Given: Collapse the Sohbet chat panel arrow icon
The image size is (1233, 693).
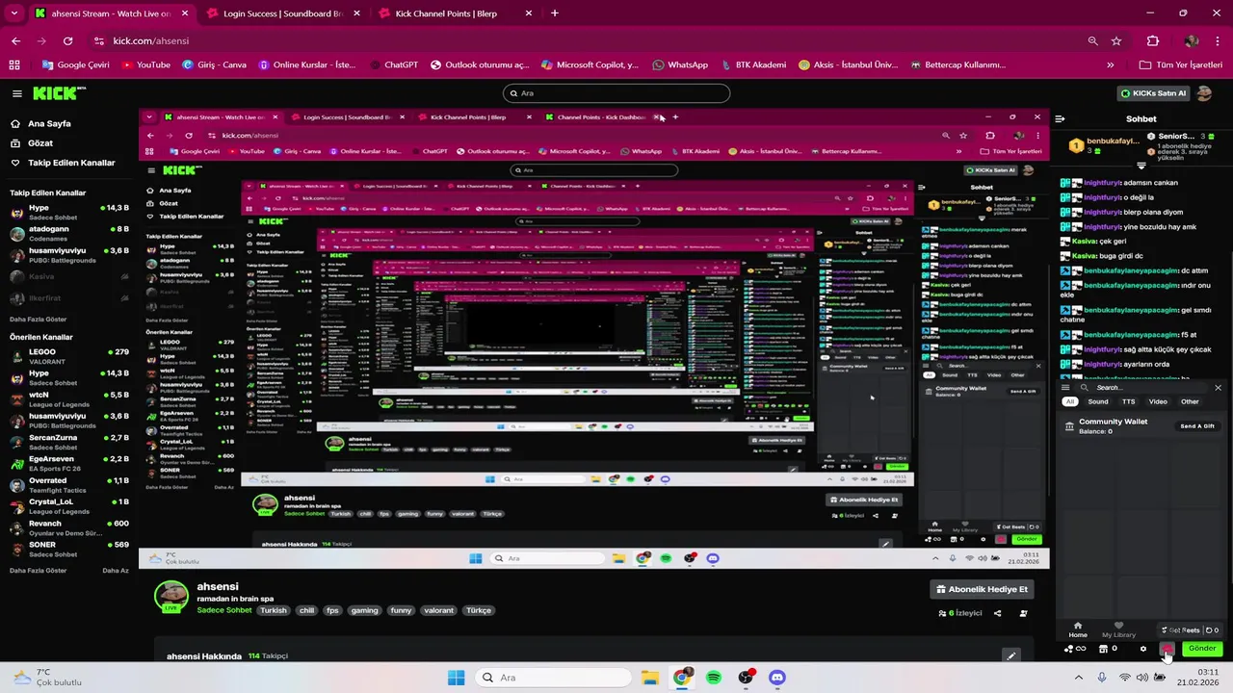Looking at the screenshot, I should pos(1060,119).
